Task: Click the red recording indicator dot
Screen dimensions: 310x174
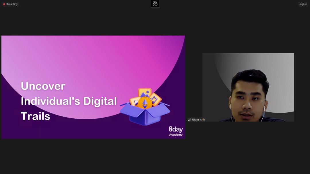Action: click(x=4, y=4)
